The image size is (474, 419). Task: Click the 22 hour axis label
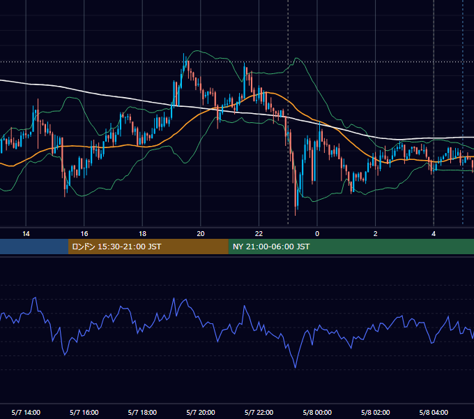[x=259, y=234]
